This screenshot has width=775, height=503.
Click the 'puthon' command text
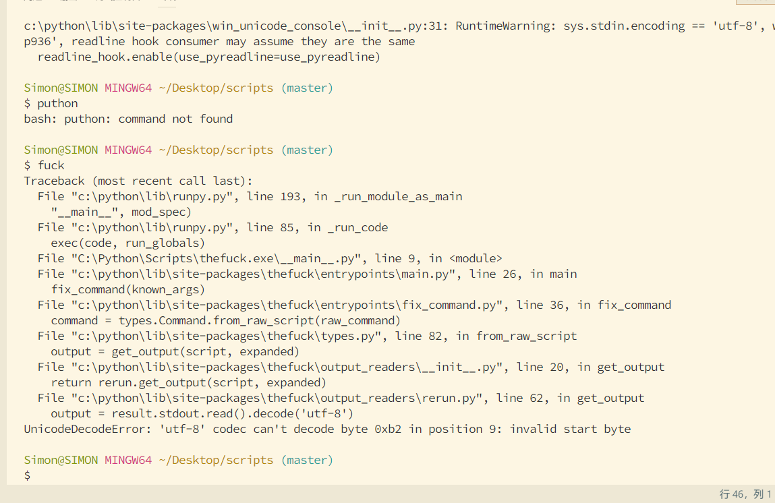click(57, 104)
